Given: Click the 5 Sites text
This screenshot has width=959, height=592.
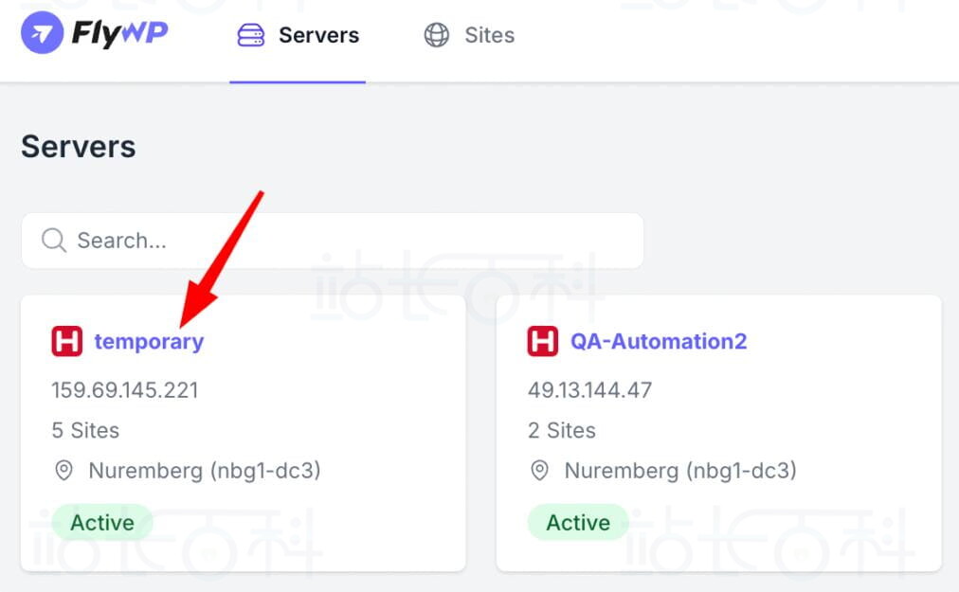Looking at the screenshot, I should point(85,431).
